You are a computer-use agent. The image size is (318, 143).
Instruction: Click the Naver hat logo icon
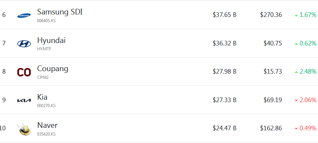[24, 129]
